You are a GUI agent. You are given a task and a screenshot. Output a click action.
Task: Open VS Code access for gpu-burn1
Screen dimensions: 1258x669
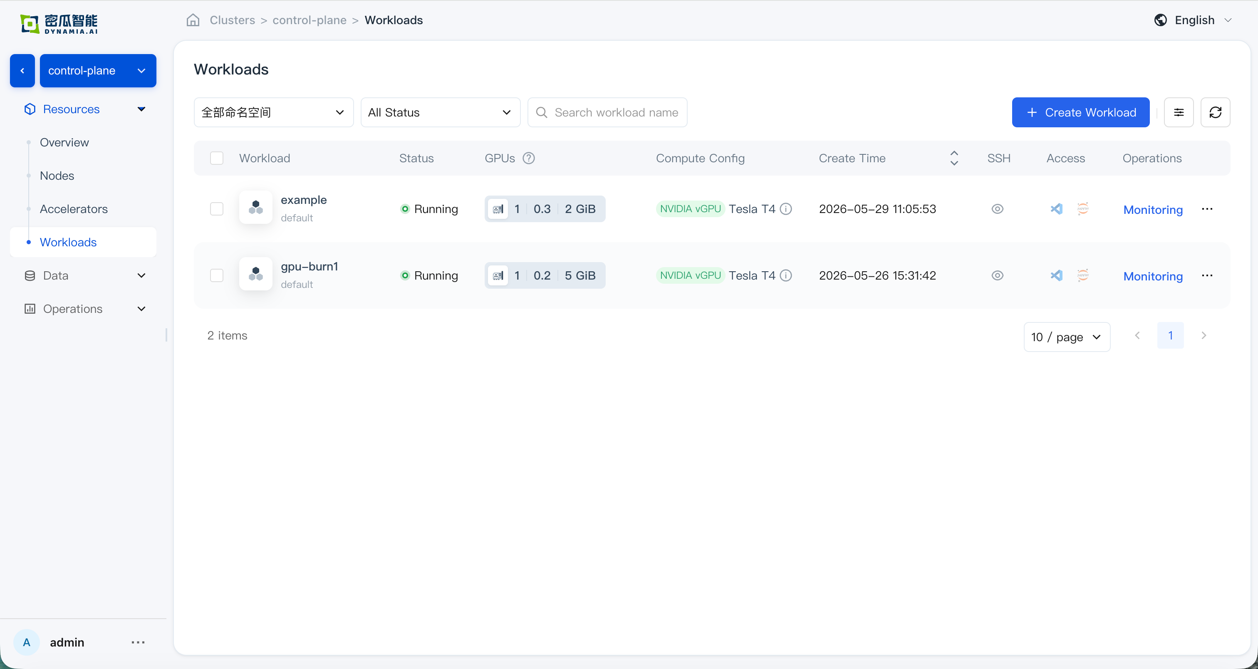tap(1056, 275)
